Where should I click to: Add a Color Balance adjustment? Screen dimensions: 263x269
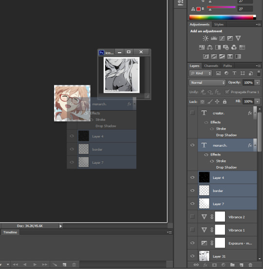210,47
